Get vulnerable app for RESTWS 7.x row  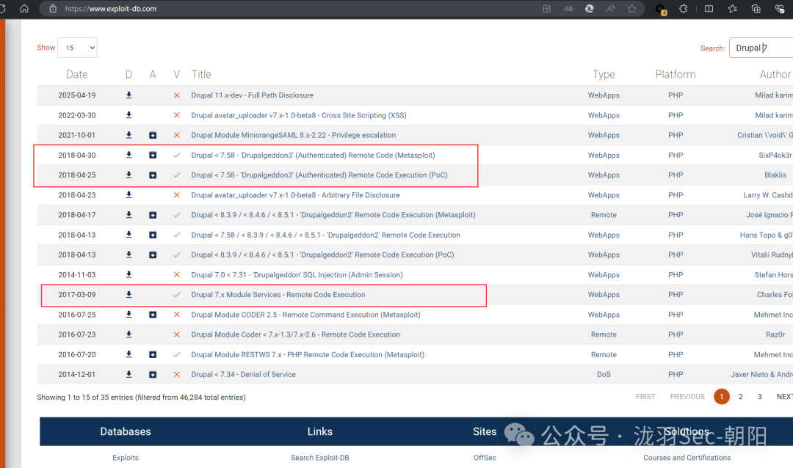pos(153,355)
